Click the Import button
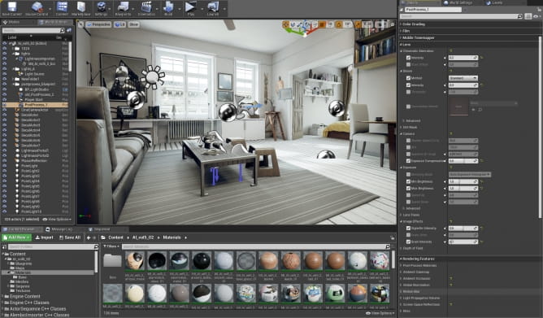This screenshot has width=543, height=318. (x=45, y=237)
